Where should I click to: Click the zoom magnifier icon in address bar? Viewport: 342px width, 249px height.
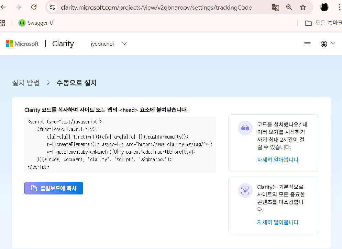[x=289, y=8]
